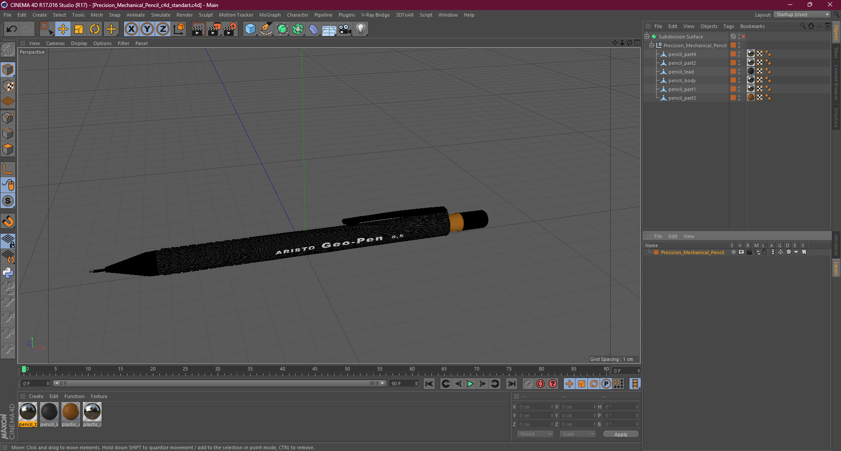Click the Record Active Objects button
This screenshot has height=451, width=841.
(x=528, y=384)
